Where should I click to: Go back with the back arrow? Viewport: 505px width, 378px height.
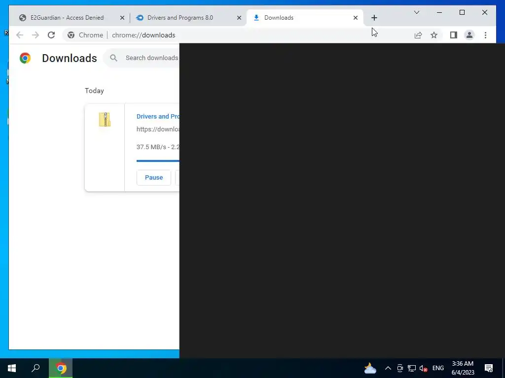[20, 35]
